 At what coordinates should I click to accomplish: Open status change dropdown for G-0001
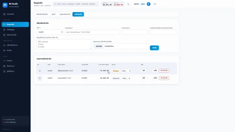pyautogui.click(x=126, y=78)
